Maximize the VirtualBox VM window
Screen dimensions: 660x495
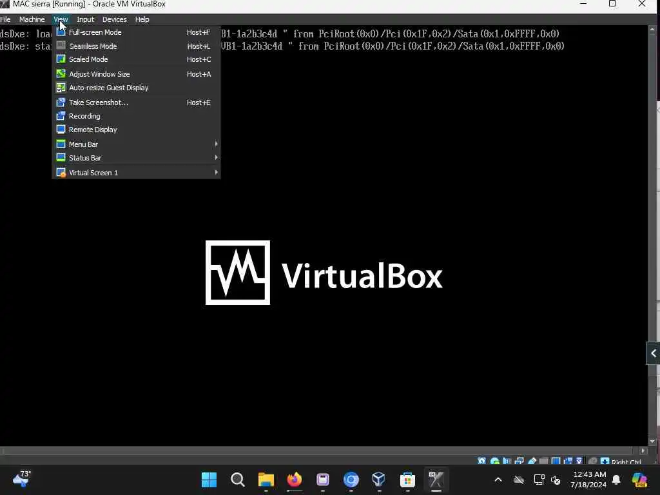click(612, 4)
